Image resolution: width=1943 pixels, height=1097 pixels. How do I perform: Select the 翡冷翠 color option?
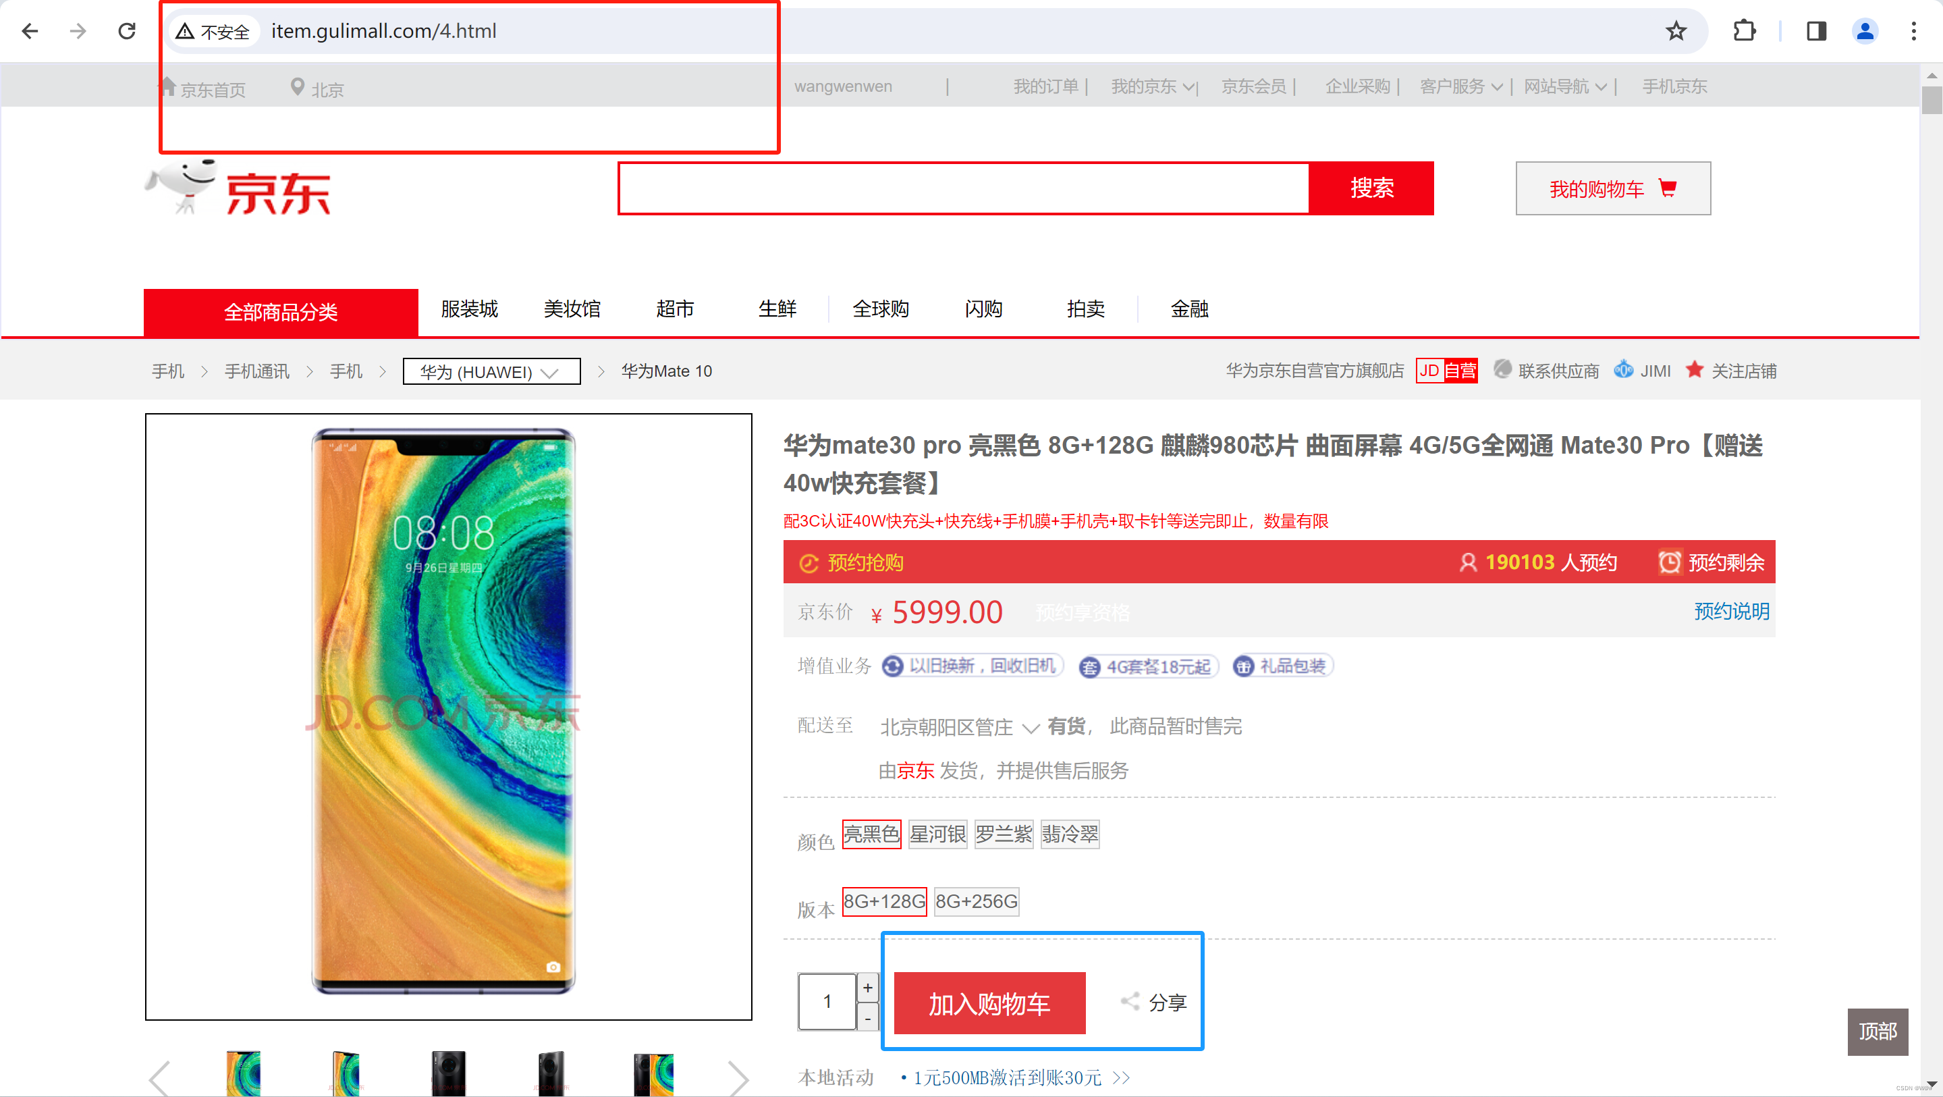pyautogui.click(x=1070, y=834)
